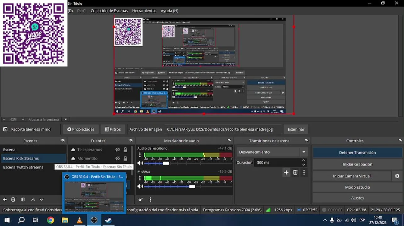This screenshot has height=226, width=404.
Task: Toggle visibility of Te esperamos source
Action: click(x=118, y=150)
